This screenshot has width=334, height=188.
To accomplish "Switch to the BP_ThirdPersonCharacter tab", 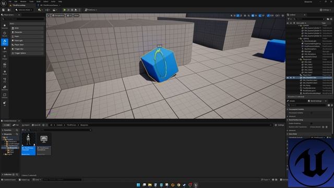I will point(49,5).
